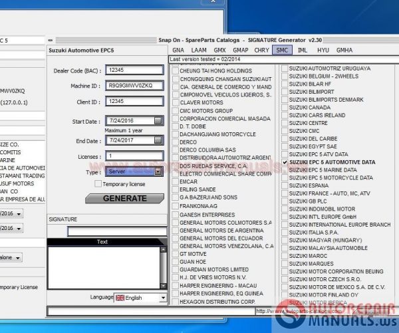
Task: Open background window 'alone' dropdown
Action: (17, 258)
